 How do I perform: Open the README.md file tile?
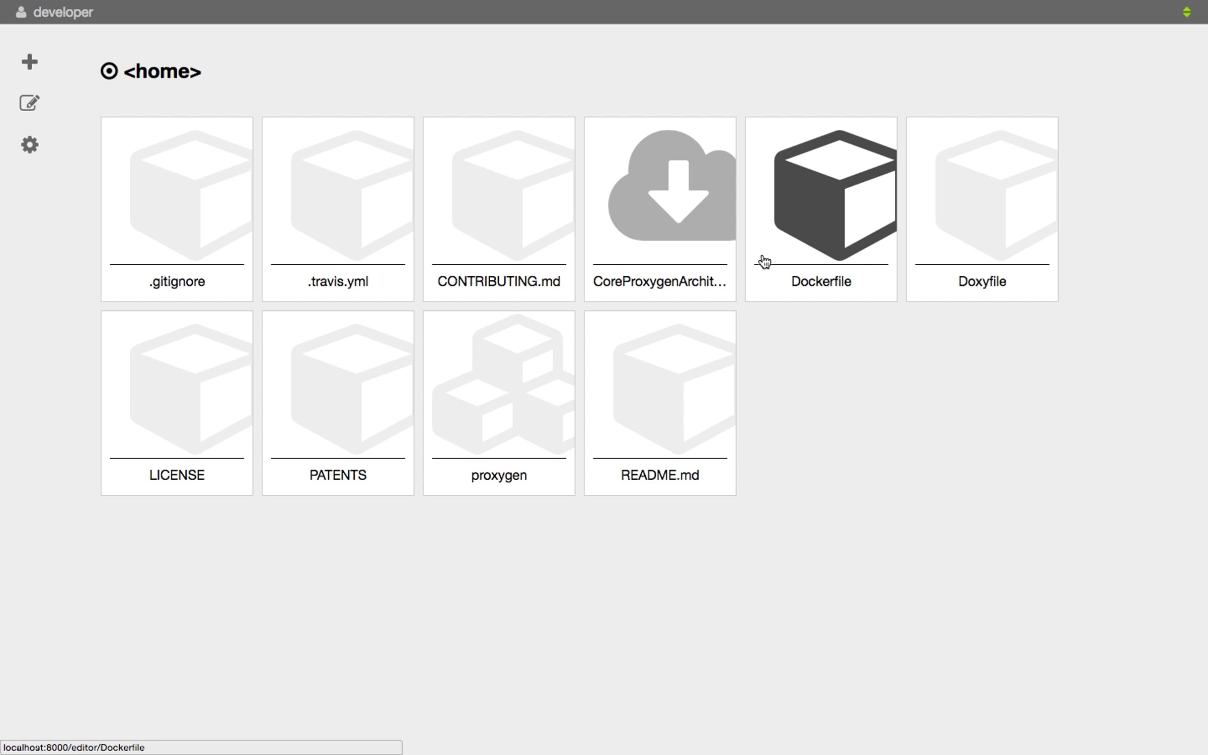pyautogui.click(x=660, y=403)
